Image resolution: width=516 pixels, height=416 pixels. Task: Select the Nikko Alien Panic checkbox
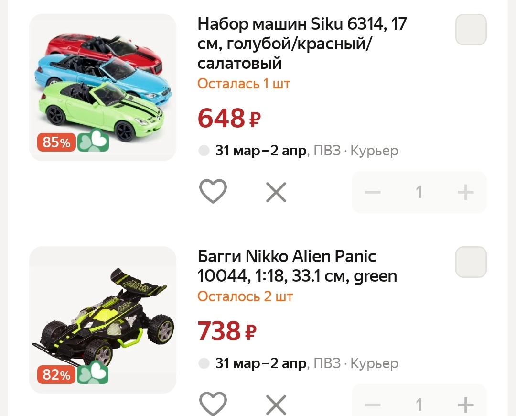pos(471,262)
